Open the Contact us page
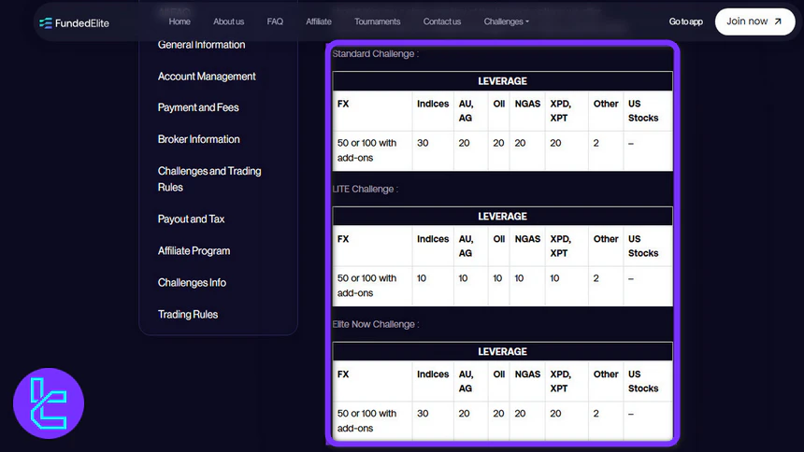The width and height of the screenshot is (804, 452). click(x=442, y=21)
